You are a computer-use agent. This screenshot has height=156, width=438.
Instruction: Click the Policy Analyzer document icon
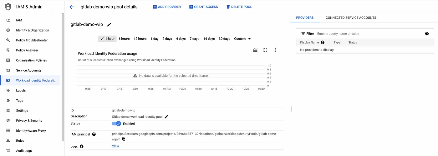(x=8, y=50)
